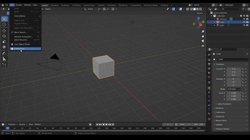Click the current frame marker on timeline
Image resolution: width=250 pixels, height=140 pixels.
click(7, 128)
